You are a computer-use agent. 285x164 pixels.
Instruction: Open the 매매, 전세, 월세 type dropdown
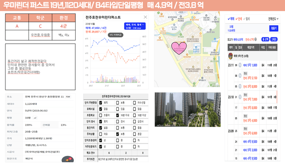click(x=134, y=26)
